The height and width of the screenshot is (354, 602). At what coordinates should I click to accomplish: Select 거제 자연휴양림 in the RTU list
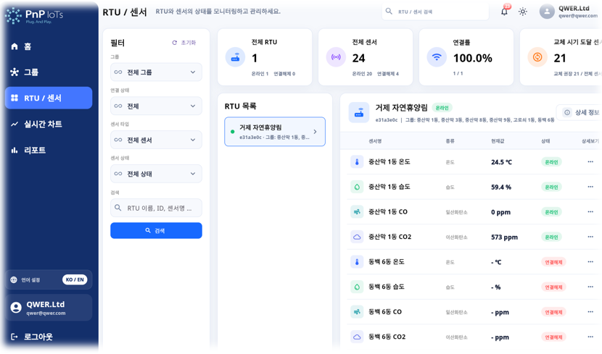(x=275, y=132)
